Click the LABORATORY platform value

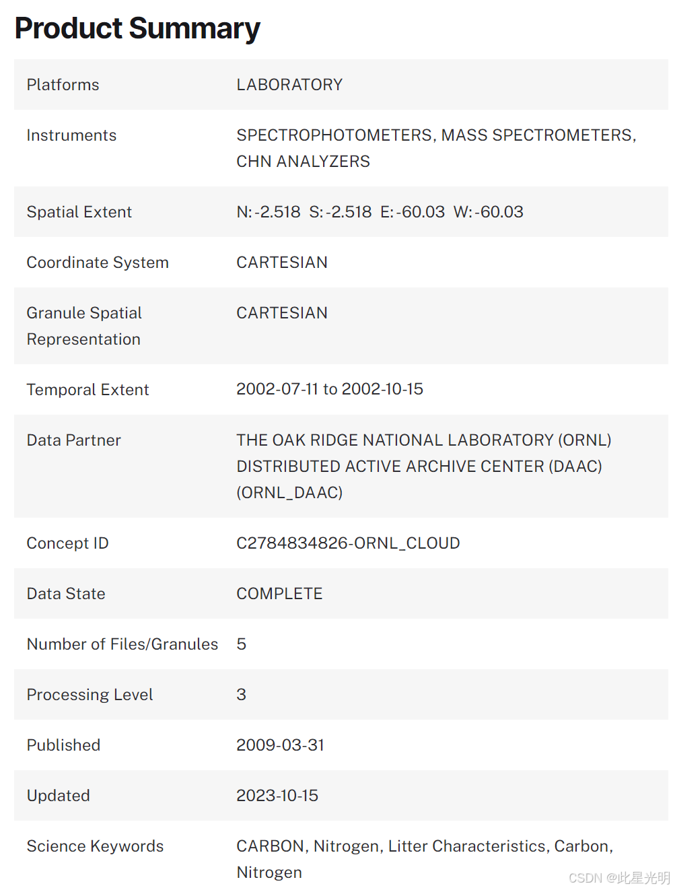pyautogui.click(x=289, y=85)
